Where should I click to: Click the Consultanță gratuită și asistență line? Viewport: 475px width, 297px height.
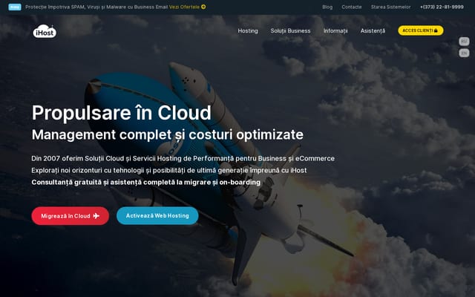pos(146,183)
